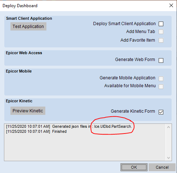The width and height of the screenshot is (177, 173).
Task: Click the Test Application button
Action: pyautogui.click(x=28, y=27)
